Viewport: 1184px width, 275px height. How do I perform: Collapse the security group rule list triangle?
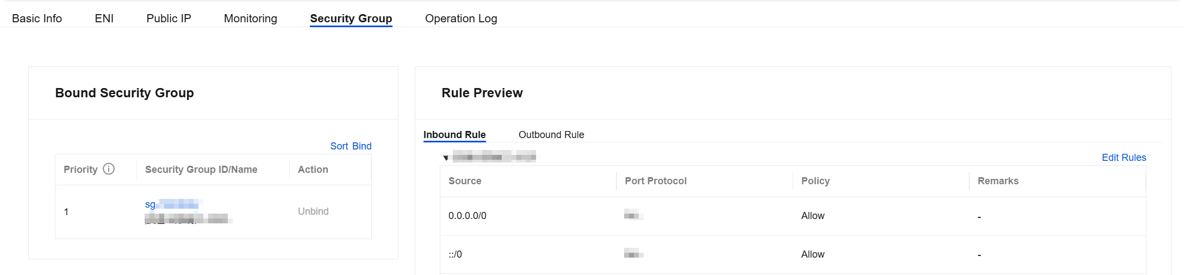pos(446,158)
